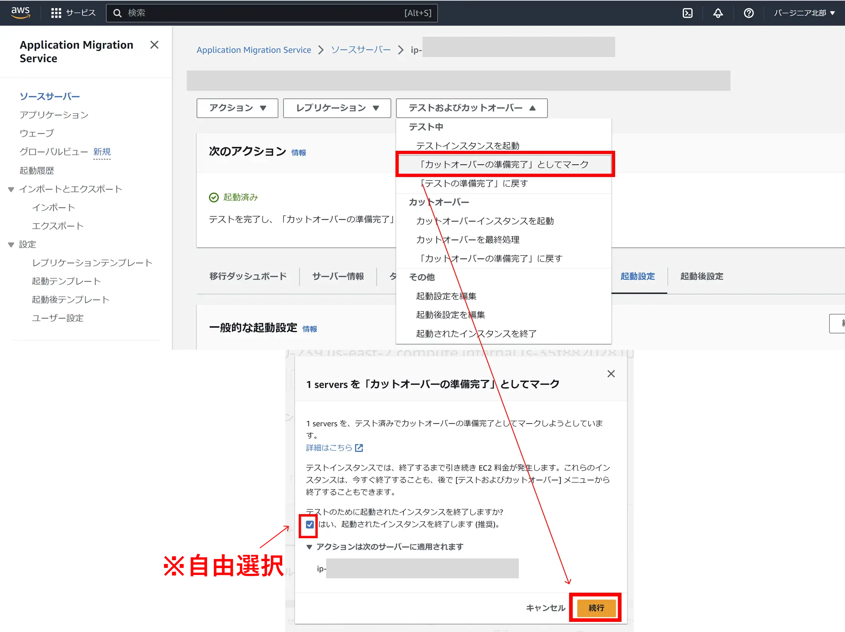Open インポート in the sidebar
The image size is (845, 632).
(54, 207)
